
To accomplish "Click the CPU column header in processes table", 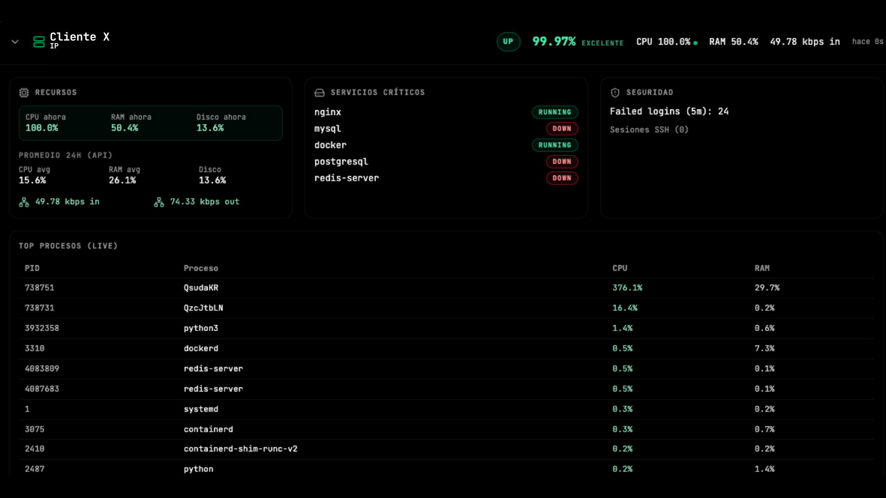I will 620,268.
